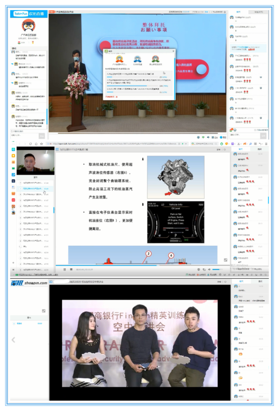Click the engine image labeled A
279x411 pixels.
pyautogui.click(x=175, y=176)
